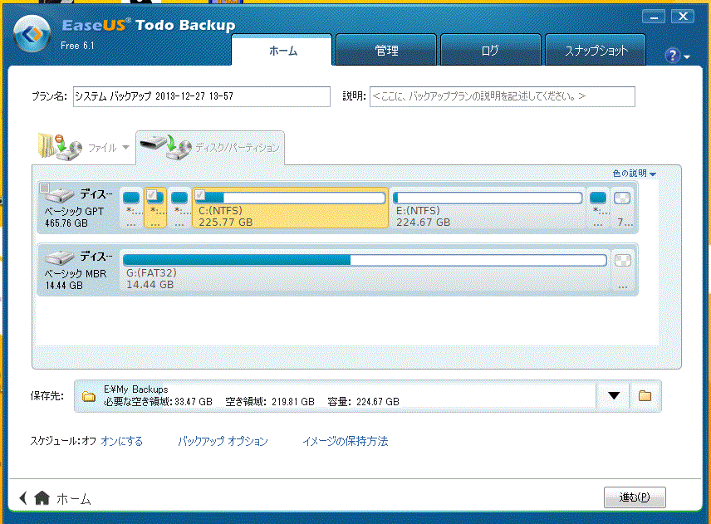Click the C:(NTFS) usage bar
This screenshot has height=524, width=711.
click(x=290, y=198)
